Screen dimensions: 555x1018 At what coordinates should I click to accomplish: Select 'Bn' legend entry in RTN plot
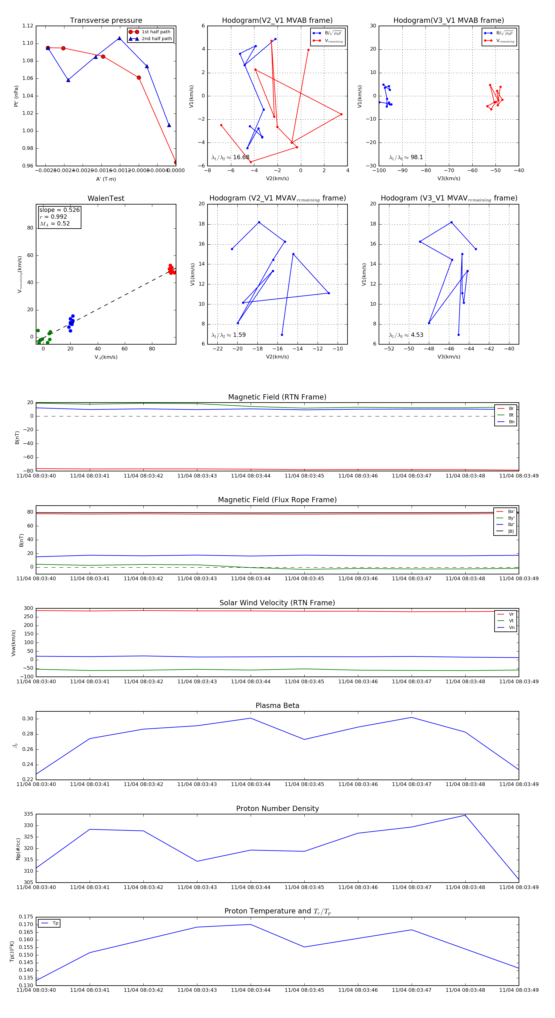(506, 422)
